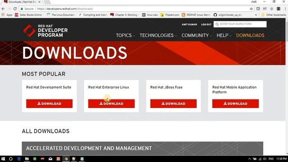Viewport: 288px width, 162px height.
Task: Click the Red Hat JBoss Fuse card title
Action: pyautogui.click(x=166, y=87)
